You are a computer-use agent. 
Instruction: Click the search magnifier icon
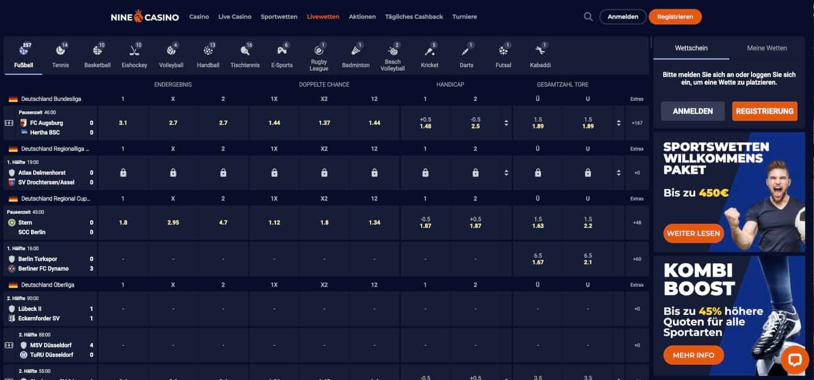point(588,17)
